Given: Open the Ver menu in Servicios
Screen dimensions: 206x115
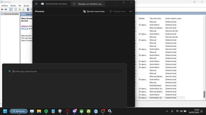Looking at the screenshot, I should 20,6.
